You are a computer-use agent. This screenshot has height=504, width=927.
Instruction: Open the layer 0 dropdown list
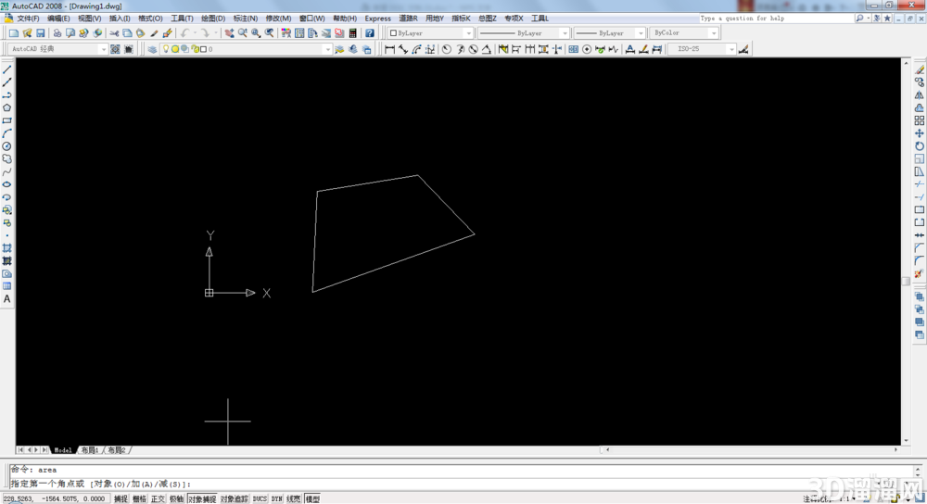coord(327,49)
